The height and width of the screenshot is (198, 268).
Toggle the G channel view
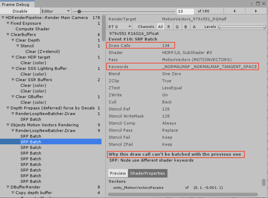point(177,27)
